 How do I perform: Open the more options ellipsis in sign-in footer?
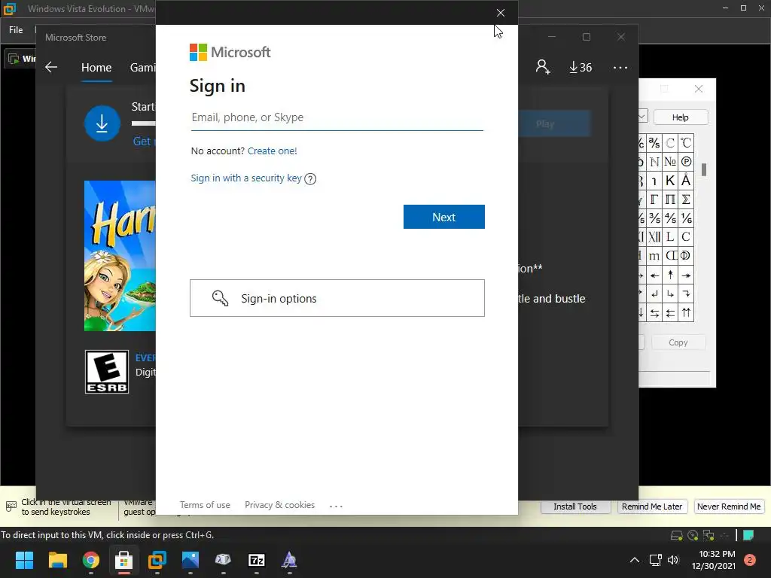click(336, 505)
